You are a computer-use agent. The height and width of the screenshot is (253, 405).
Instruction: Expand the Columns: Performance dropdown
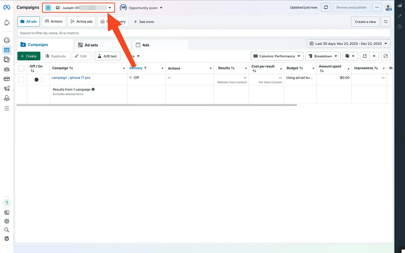click(277, 56)
